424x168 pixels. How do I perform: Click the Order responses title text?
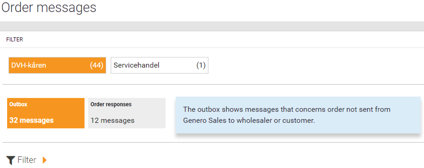click(111, 104)
